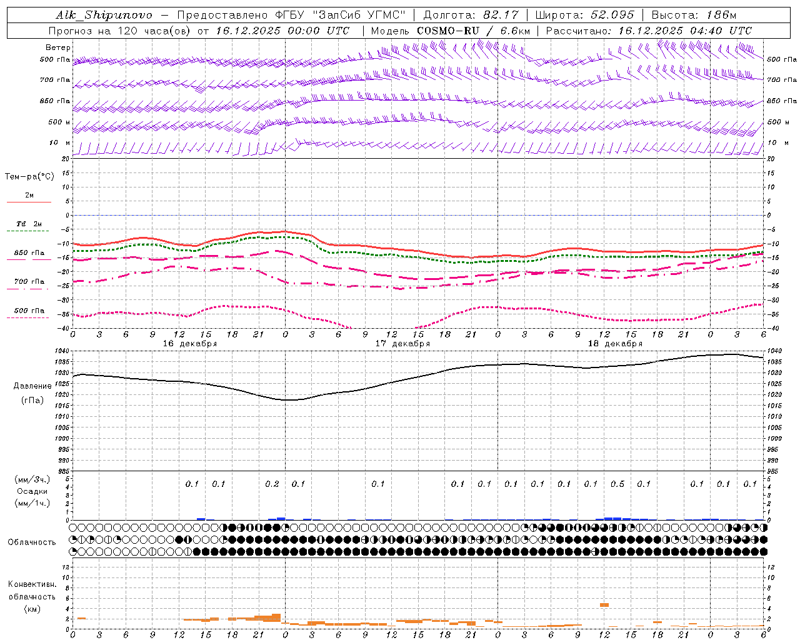Click the Осадки precipitation panel label

pyautogui.click(x=31, y=491)
